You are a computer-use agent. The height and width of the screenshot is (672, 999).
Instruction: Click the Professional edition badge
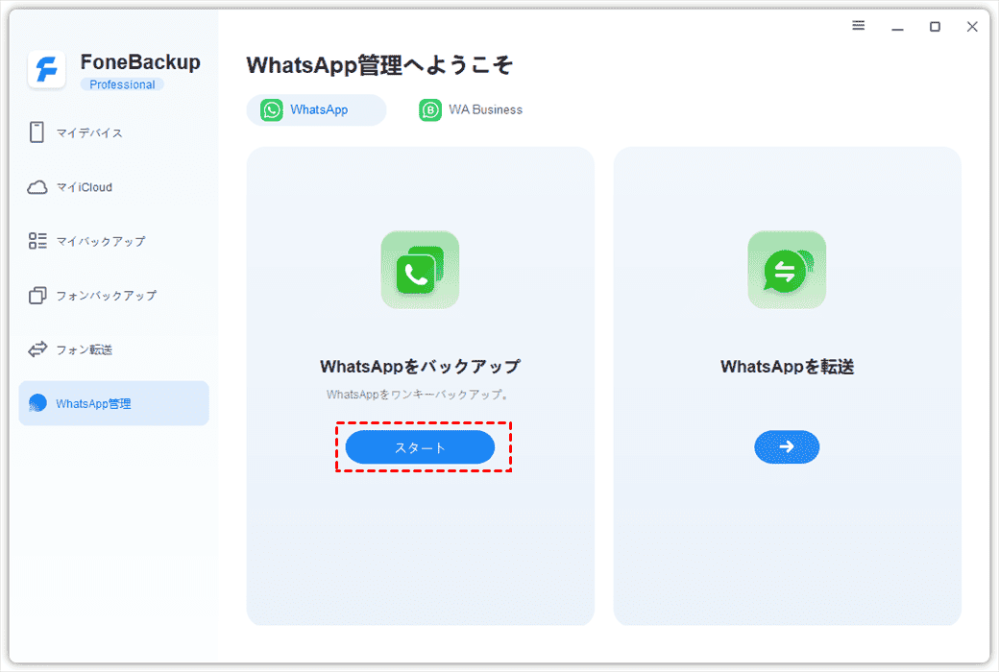click(x=122, y=84)
